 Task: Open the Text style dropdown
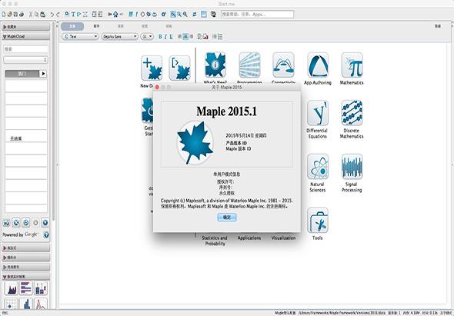[80, 37]
